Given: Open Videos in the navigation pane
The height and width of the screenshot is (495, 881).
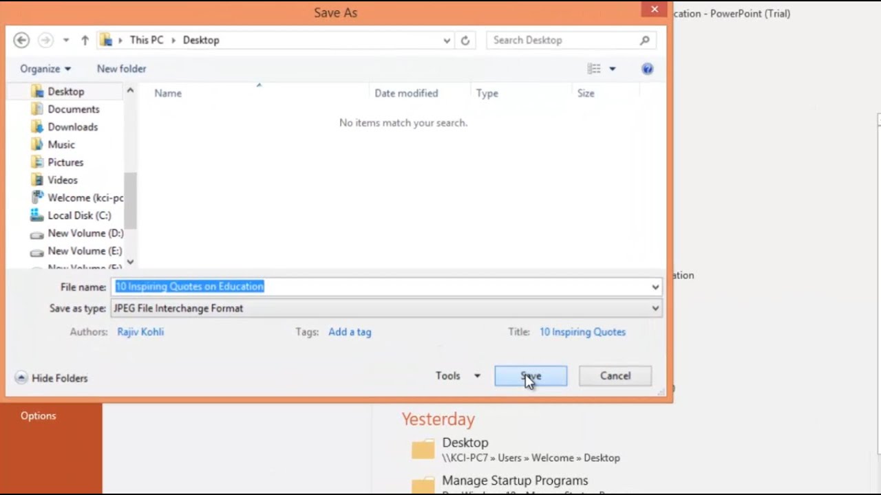Looking at the screenshot, I should 63,181.
